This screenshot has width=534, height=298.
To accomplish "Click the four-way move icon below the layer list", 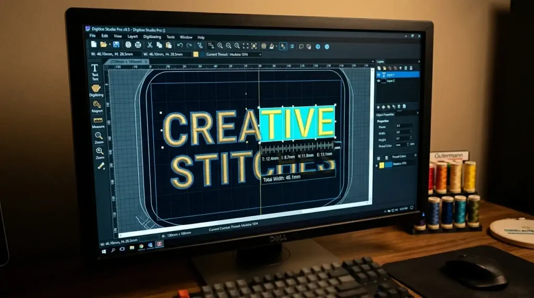I will coord(383,107).
